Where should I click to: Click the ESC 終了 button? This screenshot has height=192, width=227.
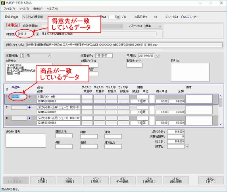coord(211,180)
